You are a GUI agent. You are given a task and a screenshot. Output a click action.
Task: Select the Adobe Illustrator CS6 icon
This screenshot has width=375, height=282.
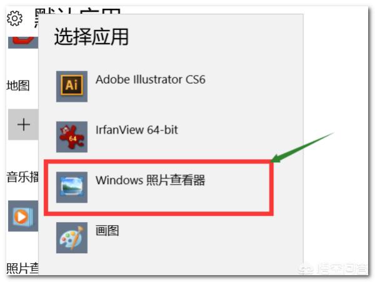pos(72,86)
